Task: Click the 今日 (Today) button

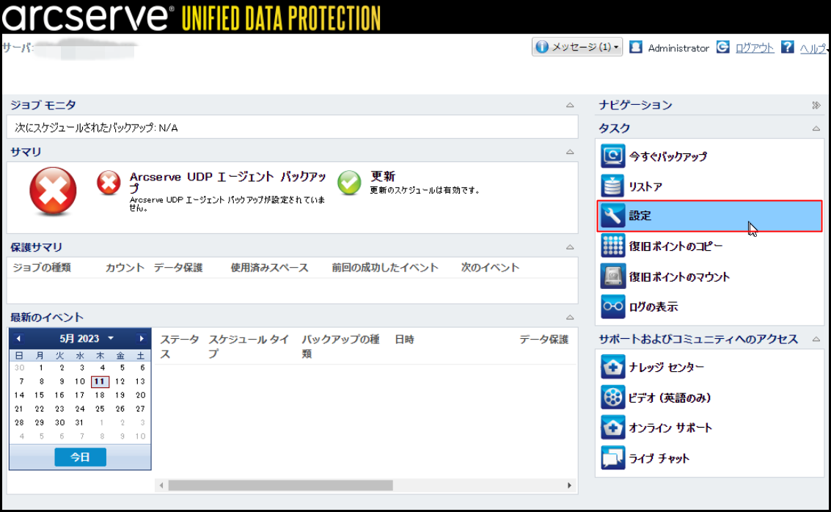Action: coord(80,457)
